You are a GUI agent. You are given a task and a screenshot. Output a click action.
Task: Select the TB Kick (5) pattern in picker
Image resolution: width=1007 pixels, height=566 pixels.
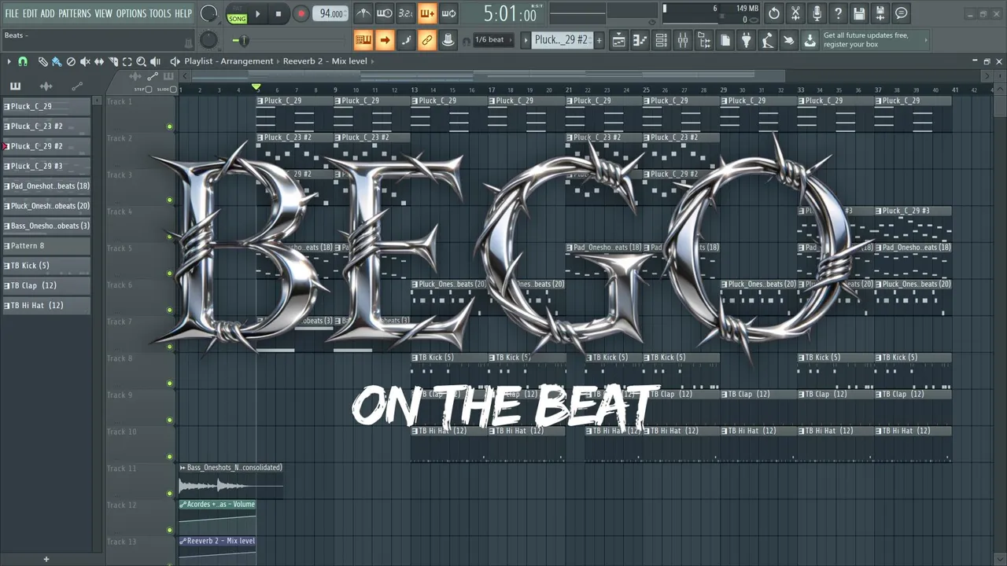click(46, 266)
